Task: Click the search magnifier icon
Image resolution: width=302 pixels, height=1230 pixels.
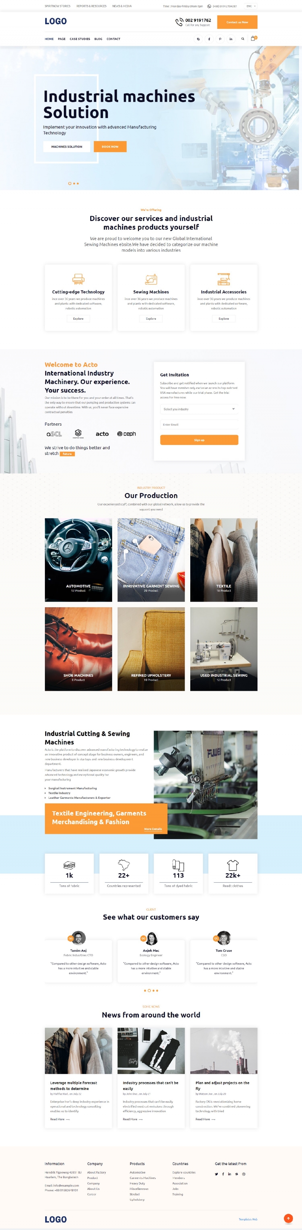Action: [242, 39]
